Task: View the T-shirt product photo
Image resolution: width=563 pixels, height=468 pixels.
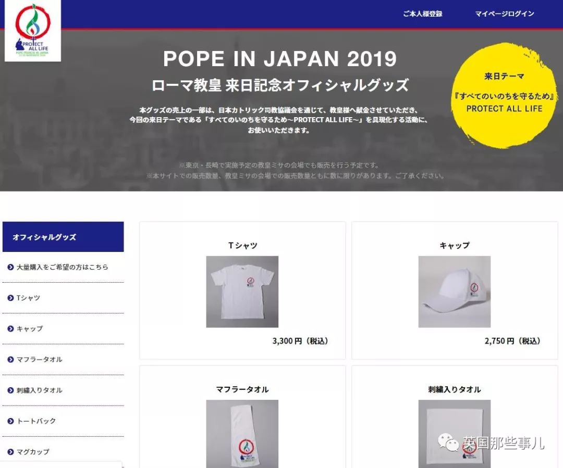Action: 242,292
